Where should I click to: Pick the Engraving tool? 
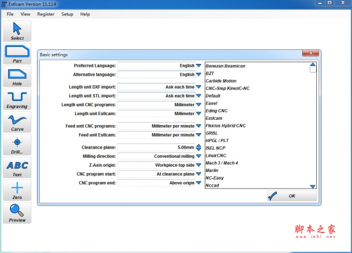pyautogui.click(x=17, y=99)
